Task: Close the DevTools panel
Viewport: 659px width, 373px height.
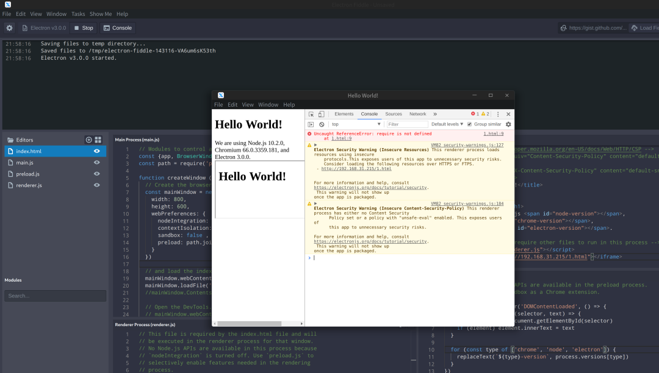Action: 508,114
